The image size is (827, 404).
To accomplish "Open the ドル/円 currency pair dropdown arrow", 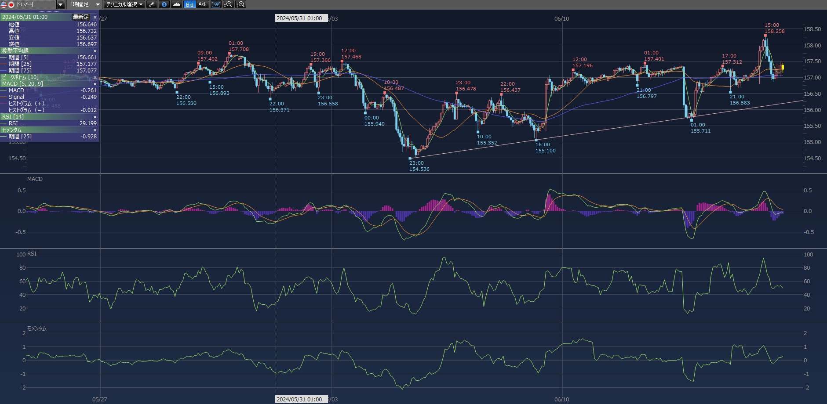I will click(x=61, y=4).
